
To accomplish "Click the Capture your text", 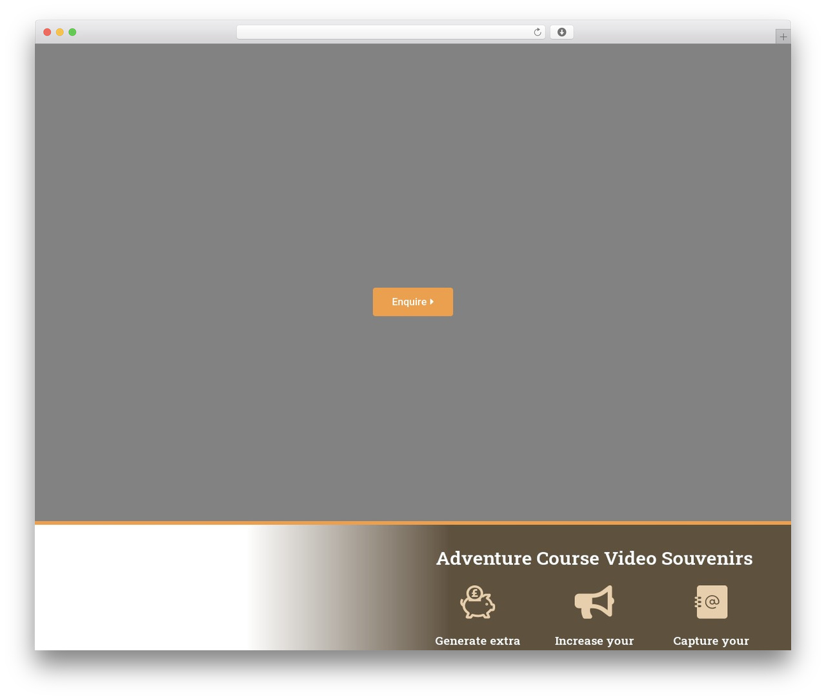I will click(711, 641).
